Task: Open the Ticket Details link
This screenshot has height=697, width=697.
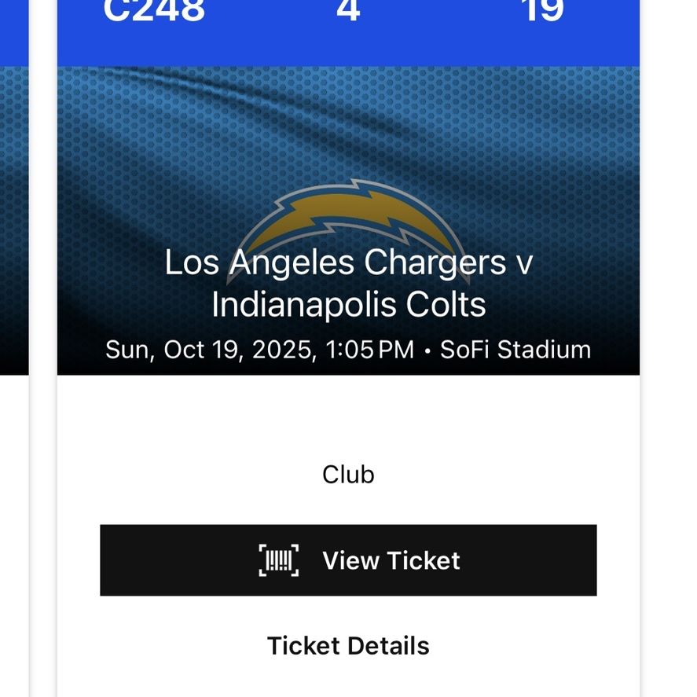Action: [348, 645]
